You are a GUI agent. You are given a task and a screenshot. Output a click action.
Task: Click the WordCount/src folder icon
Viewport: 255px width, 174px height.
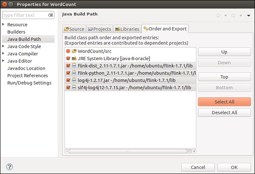click(74, 51)
